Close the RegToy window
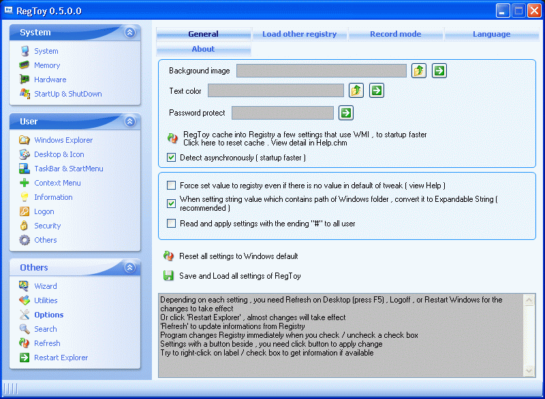The image size is (545, 399). 534,11
